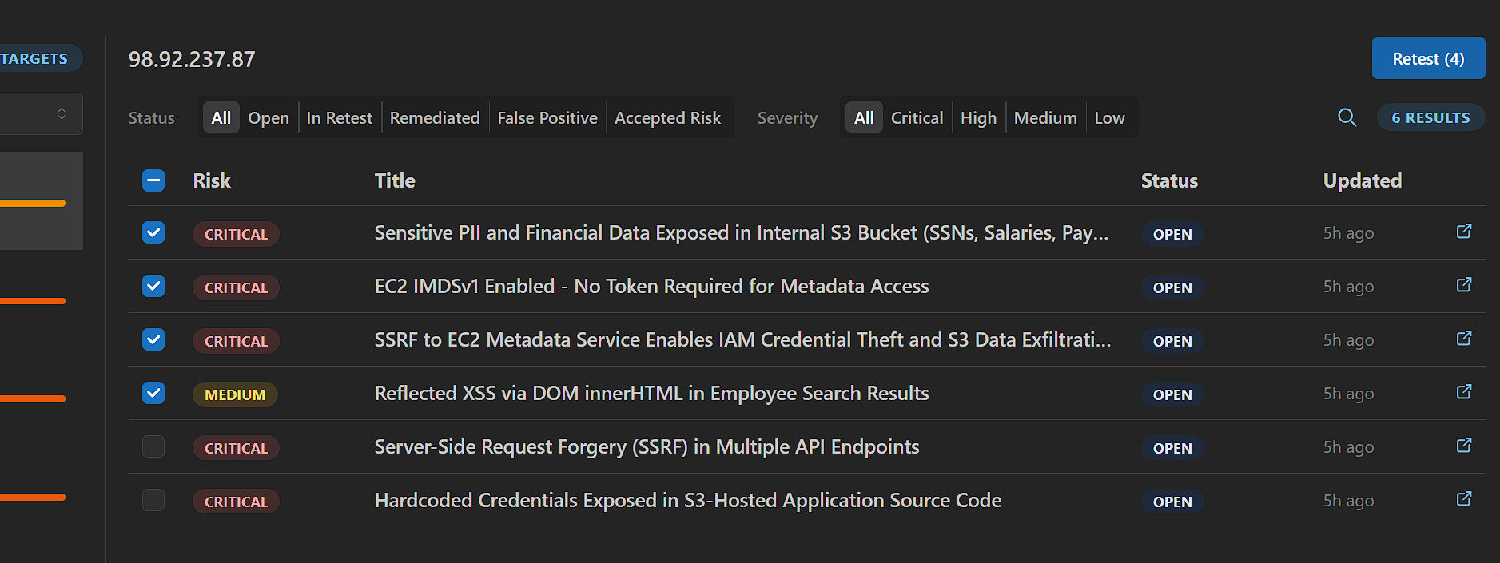Check the Hardcoded Credentials row checkbox
Viewport: 1500px width, 563px height.
(153, 500)
